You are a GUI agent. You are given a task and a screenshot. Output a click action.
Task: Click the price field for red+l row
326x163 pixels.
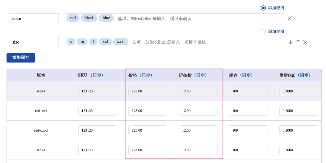point(148,91)
